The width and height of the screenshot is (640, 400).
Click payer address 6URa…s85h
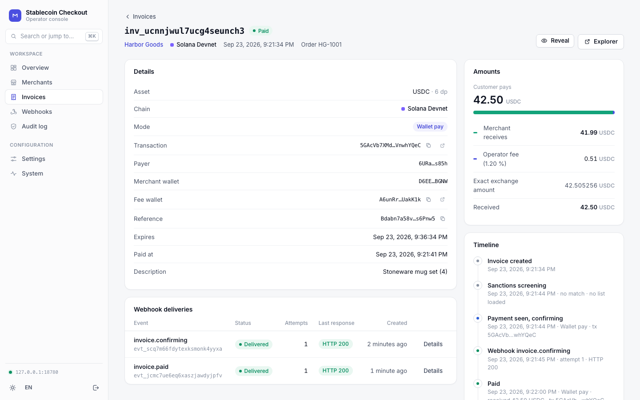433,164
